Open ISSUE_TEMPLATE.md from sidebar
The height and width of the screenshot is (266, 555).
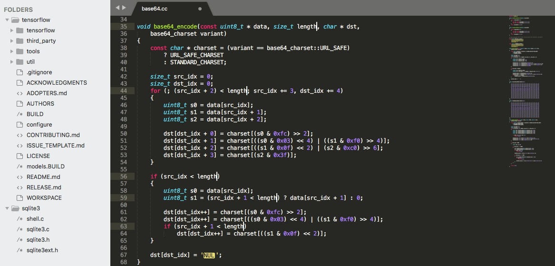56,146
